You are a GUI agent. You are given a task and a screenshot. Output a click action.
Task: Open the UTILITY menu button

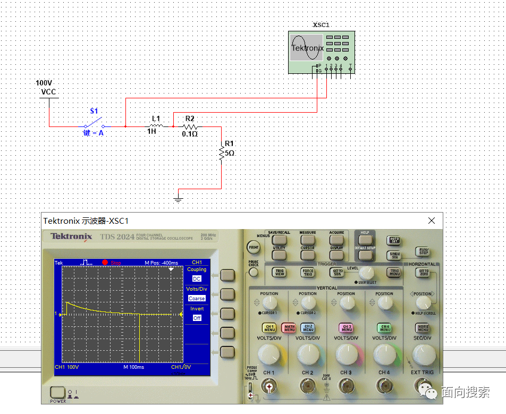click(279, 255)
